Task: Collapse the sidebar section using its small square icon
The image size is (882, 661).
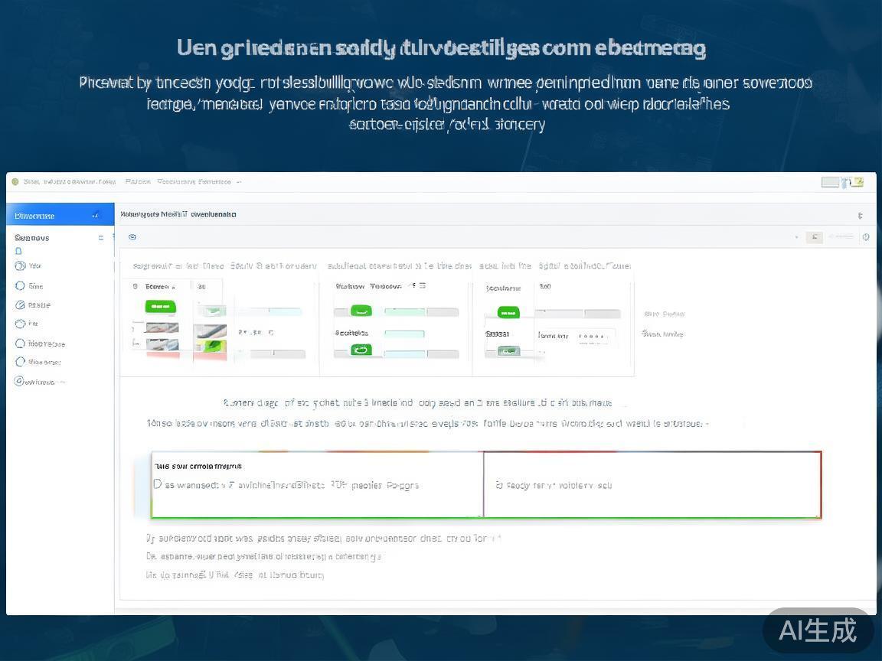Action: click(100, 238)
